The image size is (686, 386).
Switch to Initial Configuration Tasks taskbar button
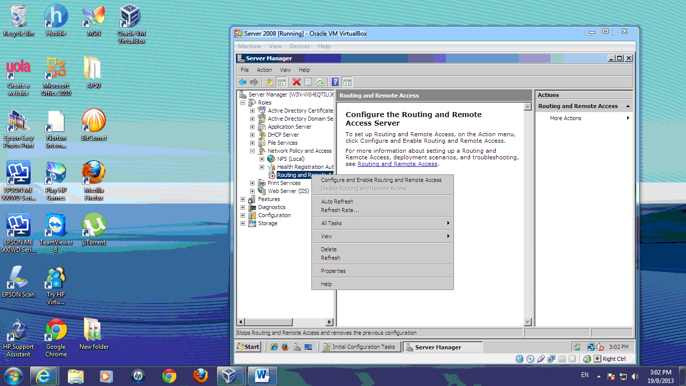(360, 347)
